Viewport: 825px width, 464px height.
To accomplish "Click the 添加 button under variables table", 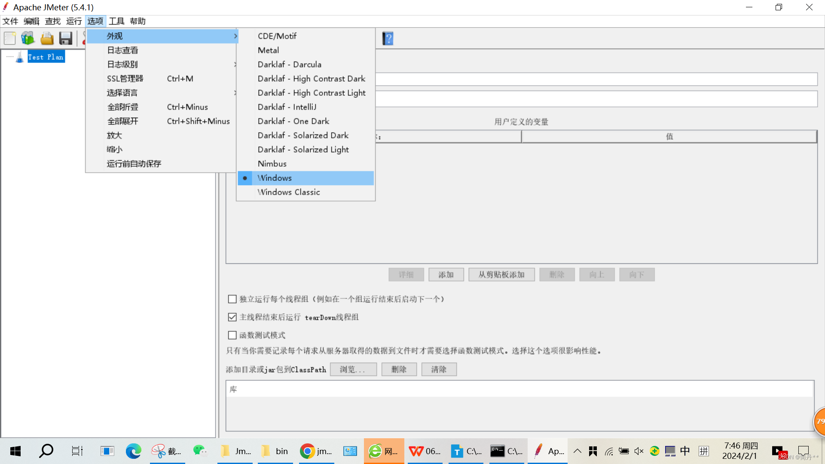I will pos(446,275).
